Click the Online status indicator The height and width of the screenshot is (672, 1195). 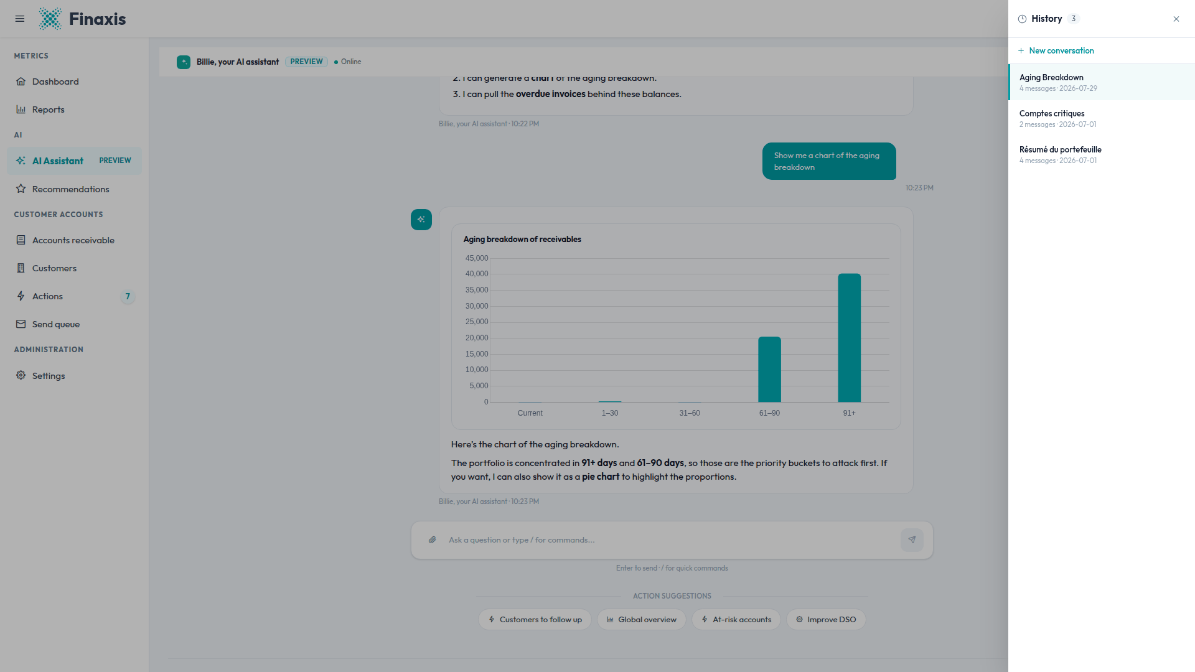pyautogui.click(x=347, y=62)
